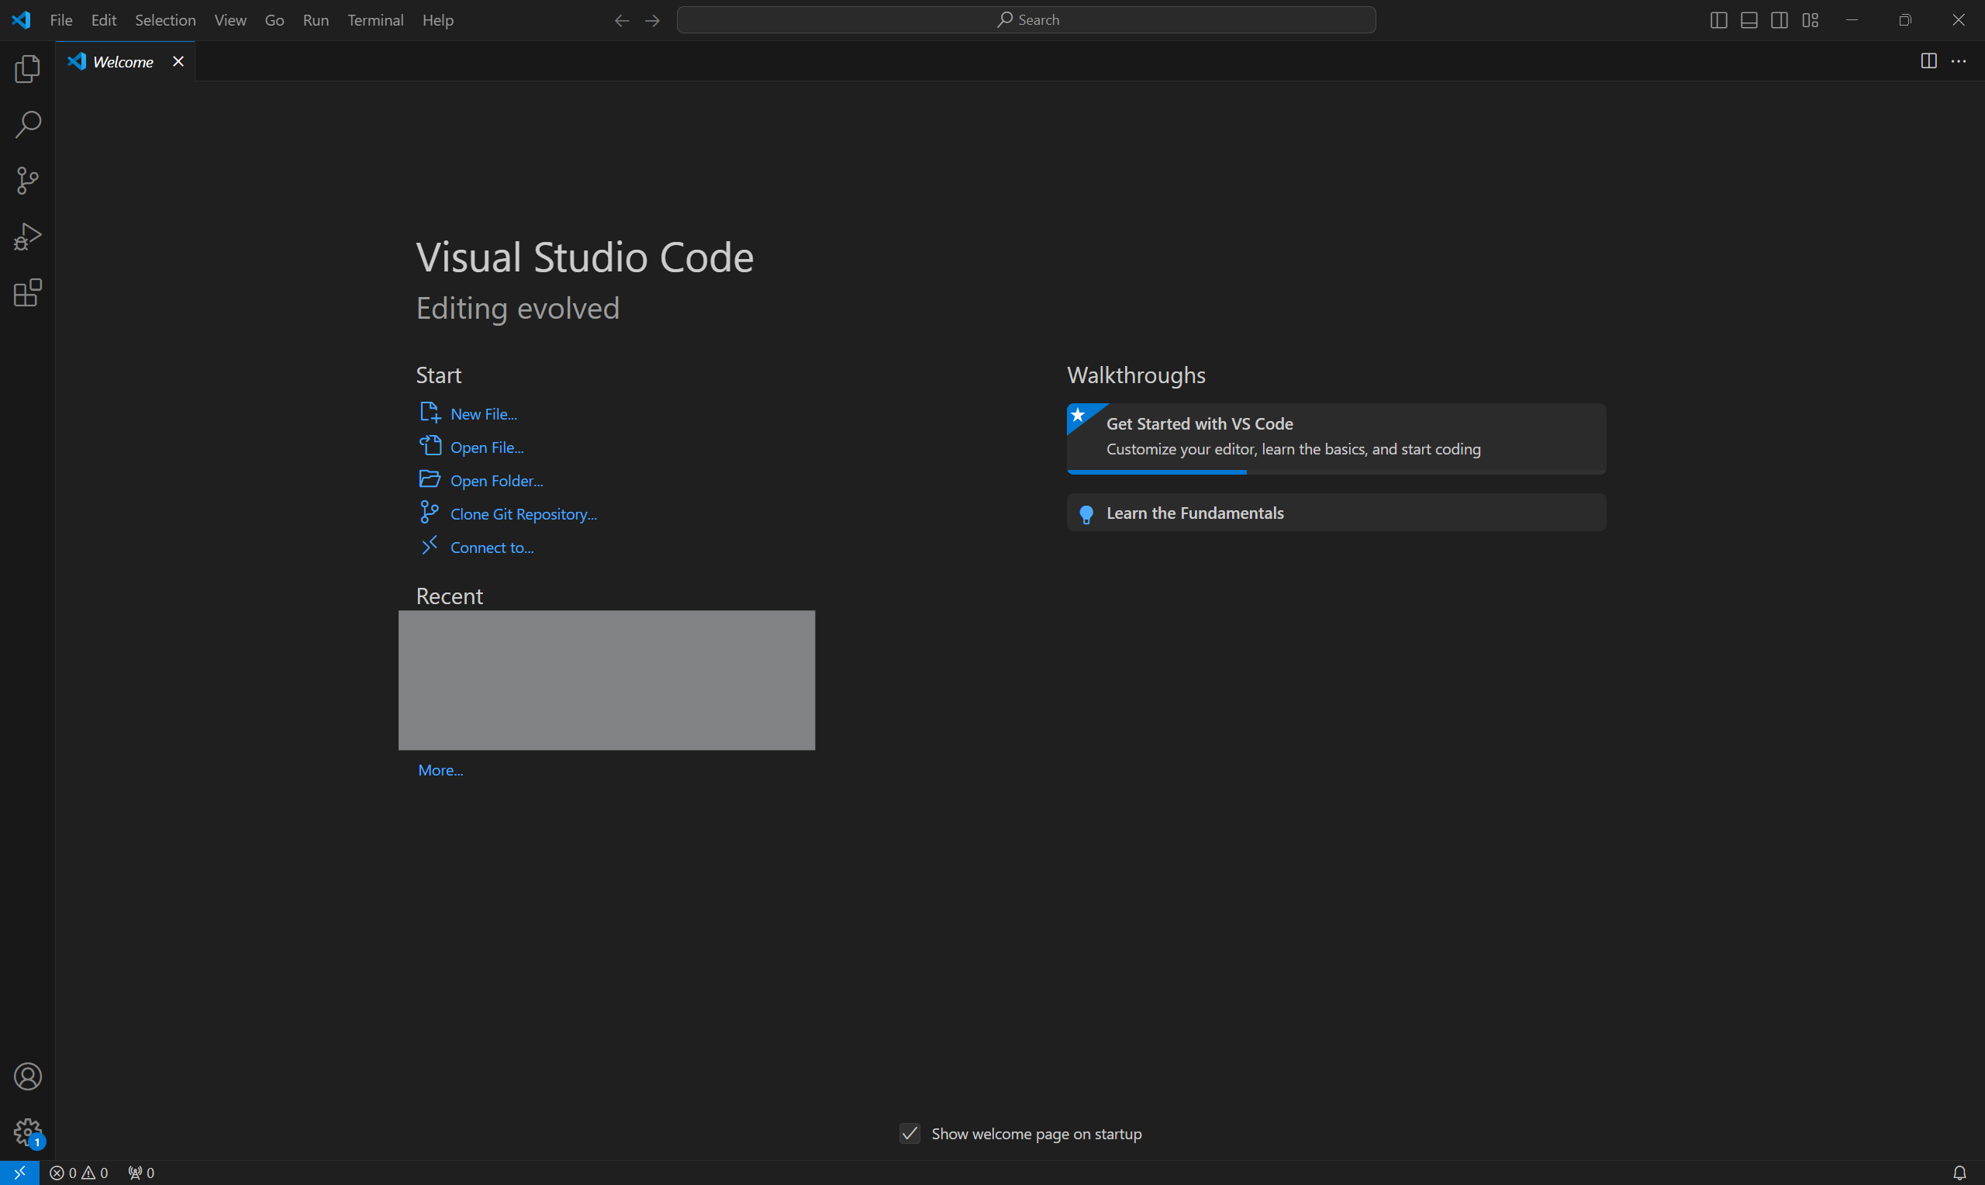Open the Terminal menu

point(375,20)
